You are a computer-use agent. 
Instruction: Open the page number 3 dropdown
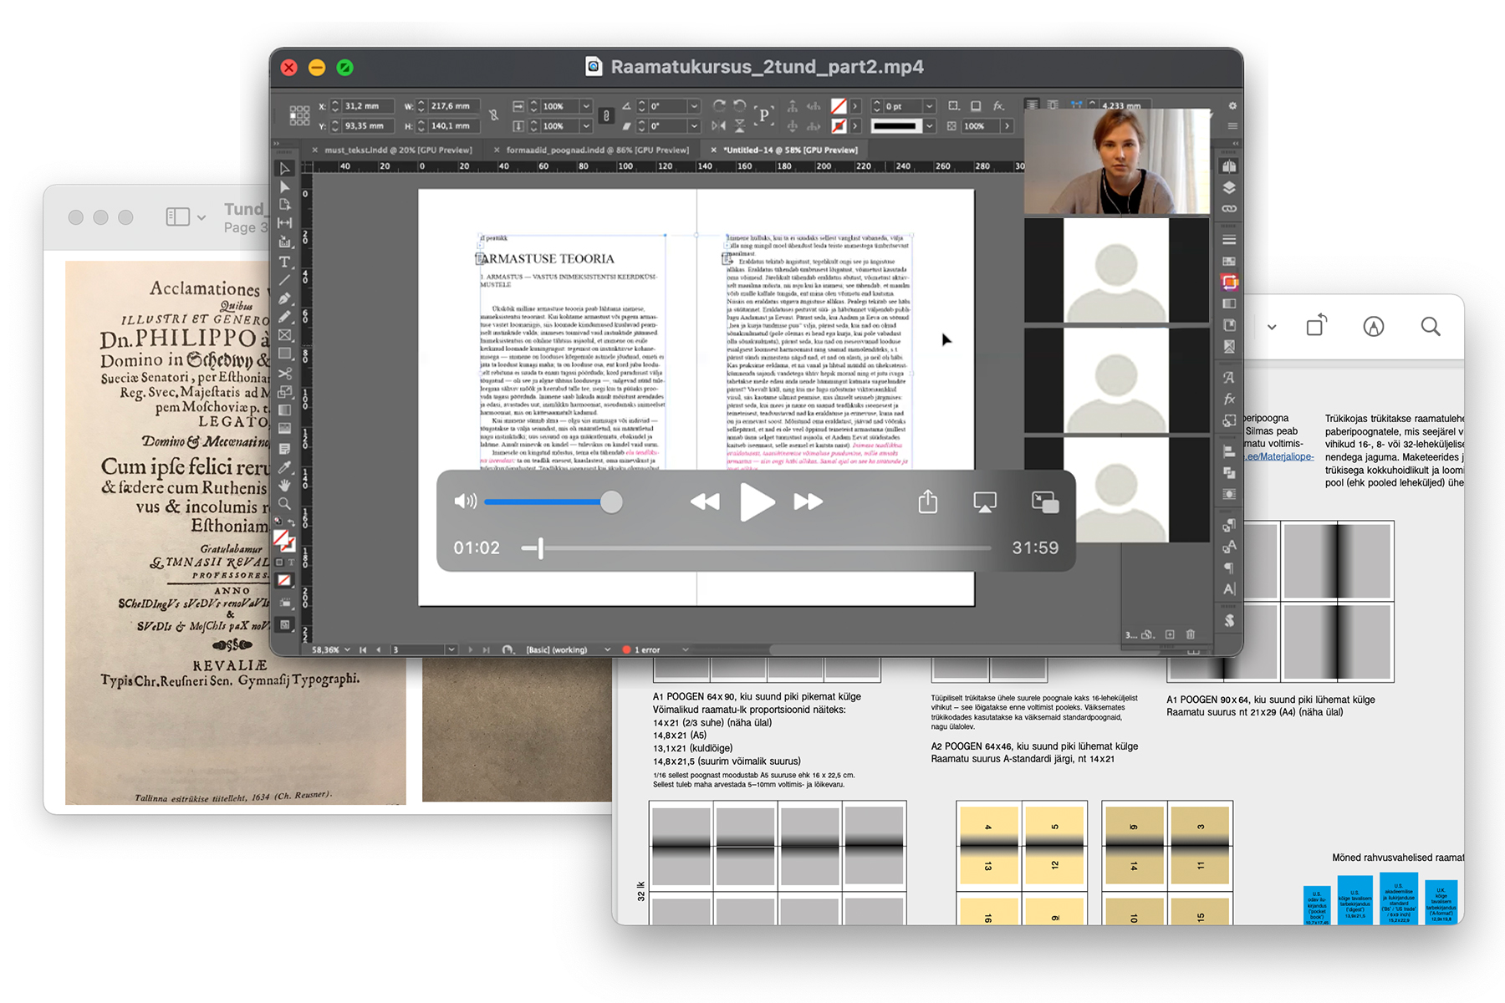(x=451, y=649)
